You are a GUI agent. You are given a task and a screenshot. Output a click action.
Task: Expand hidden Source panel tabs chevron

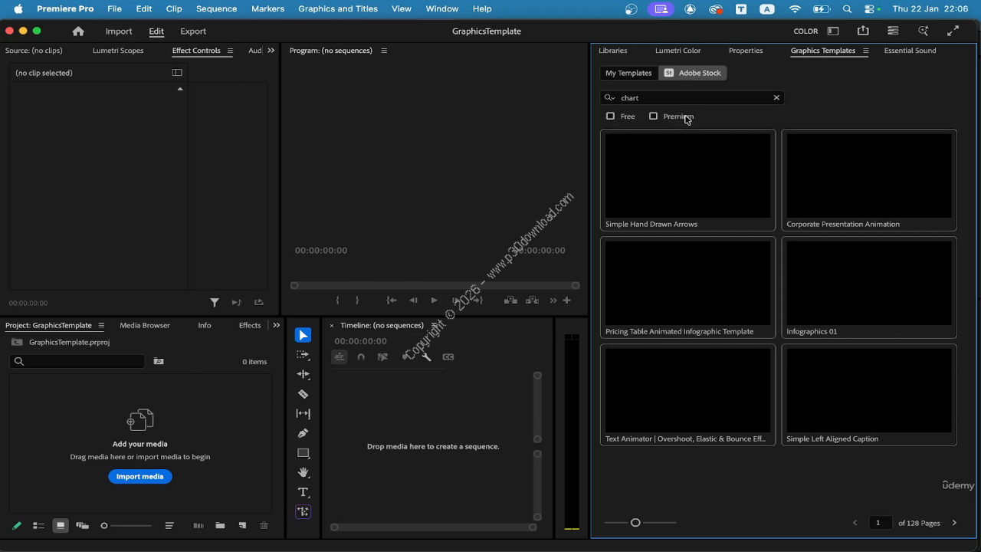pos(271,51)
